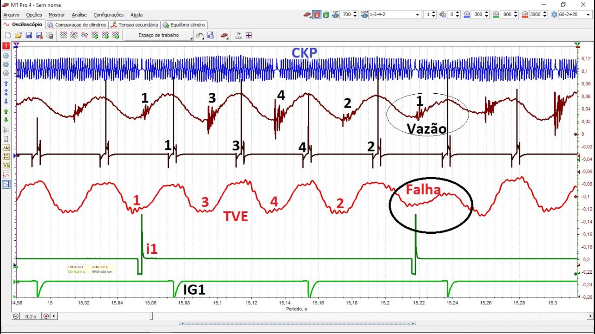Screen dimensions: 595x334
Task: Click the red car icon in second toolbar
Action: coord(224,35)
